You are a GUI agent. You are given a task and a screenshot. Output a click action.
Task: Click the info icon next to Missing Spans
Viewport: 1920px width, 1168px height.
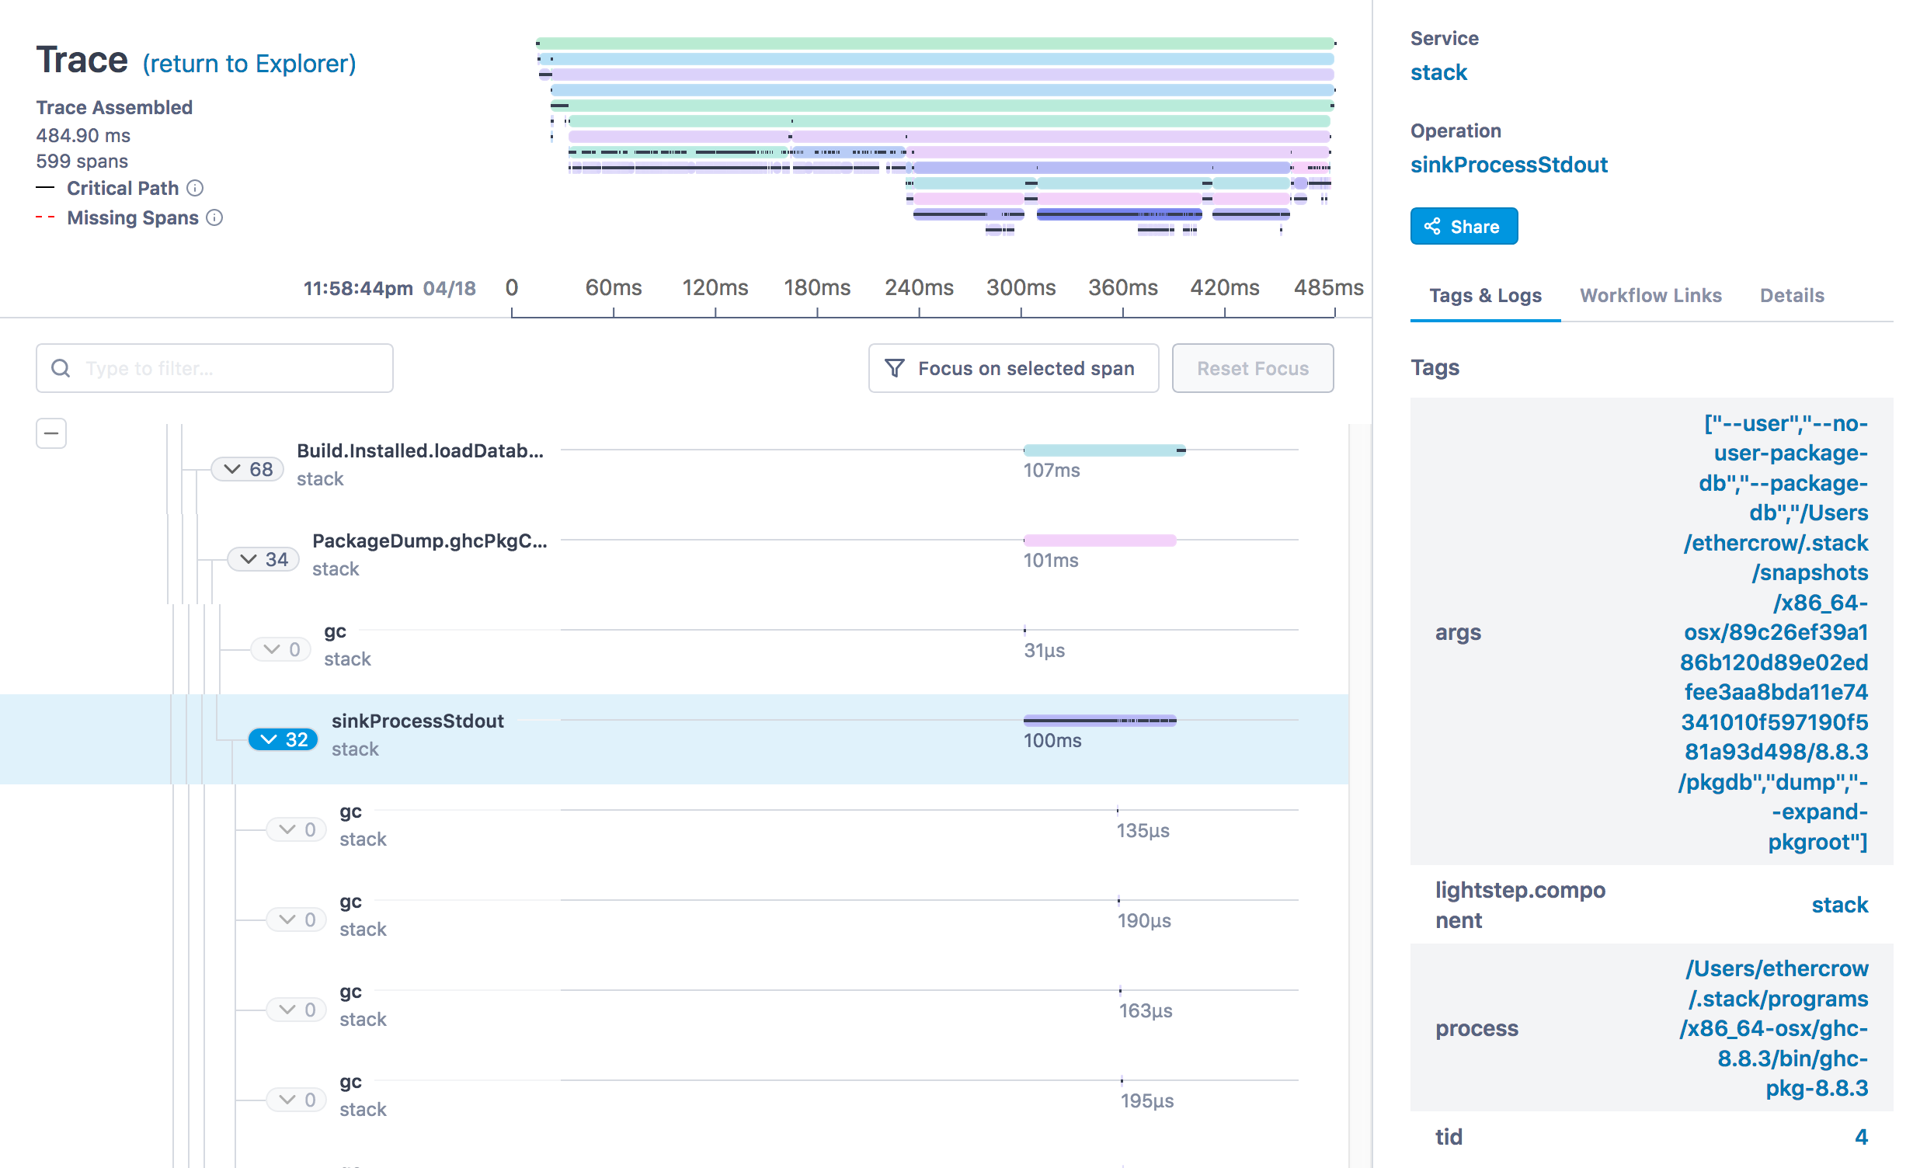click(215, 218)
